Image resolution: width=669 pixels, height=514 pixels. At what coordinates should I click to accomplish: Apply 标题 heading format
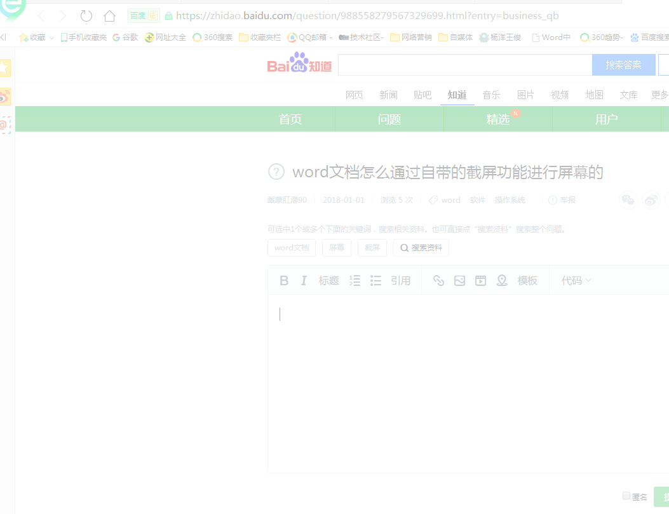[x=328, y=281]
